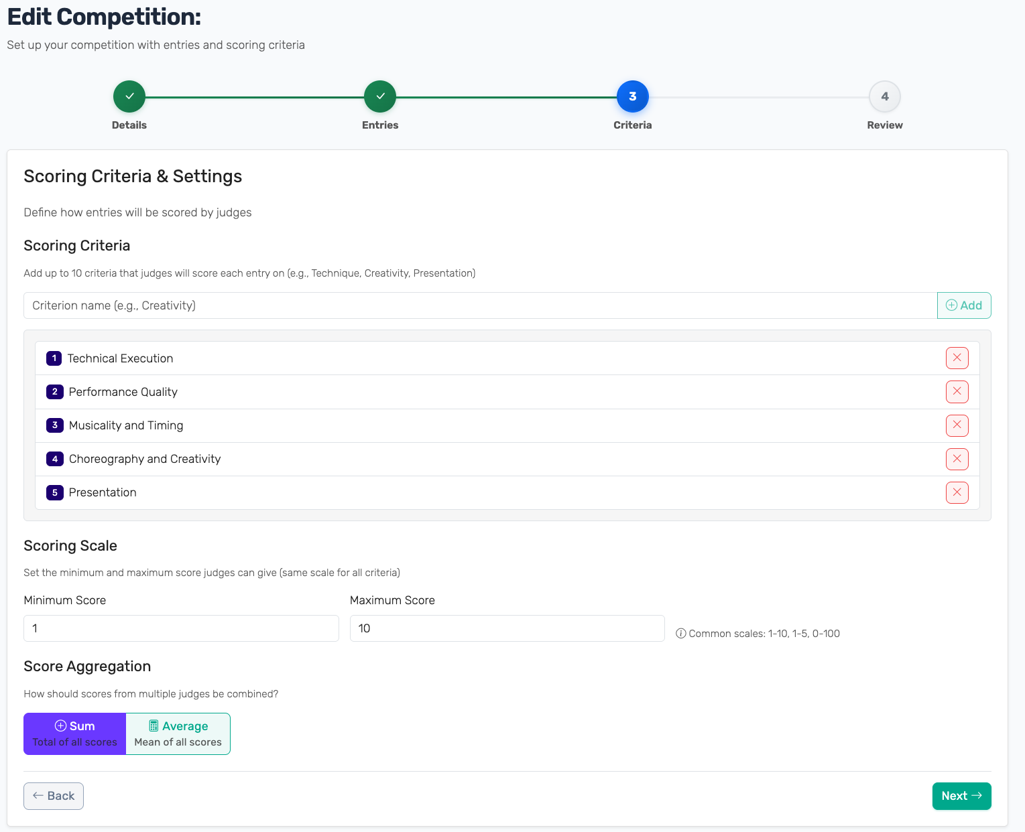Image resolution: width=1025 pixels, height=832 pixels.
Task: Remove the Performance Quality criterion
Action: [x=957, y=392]
